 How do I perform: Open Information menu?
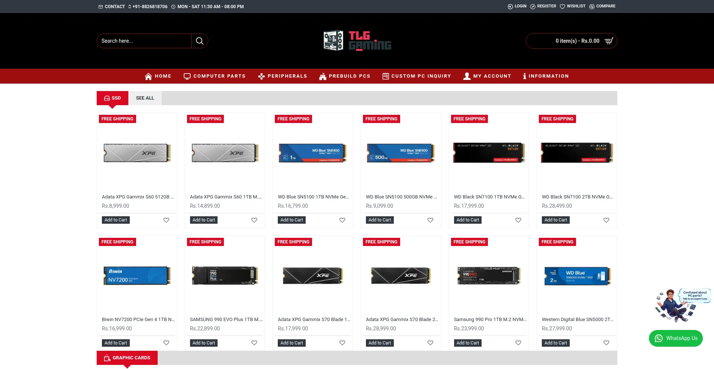pos(546,76)
